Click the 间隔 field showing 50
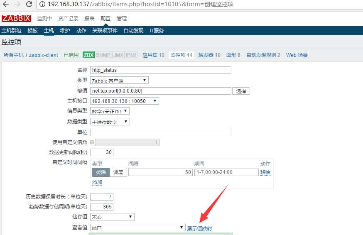The height and width of the screenshot is (235, 363). 160,172
